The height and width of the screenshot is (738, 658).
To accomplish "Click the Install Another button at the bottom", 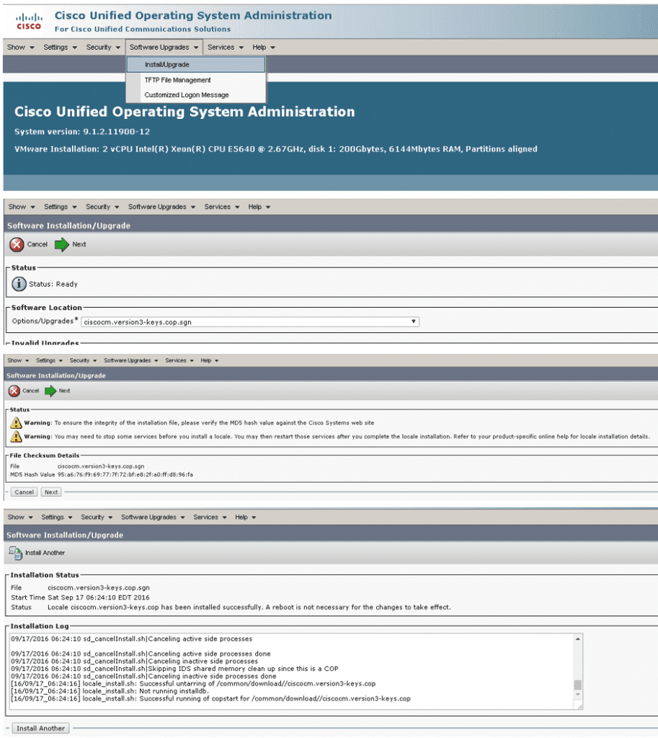I will 39,728.
